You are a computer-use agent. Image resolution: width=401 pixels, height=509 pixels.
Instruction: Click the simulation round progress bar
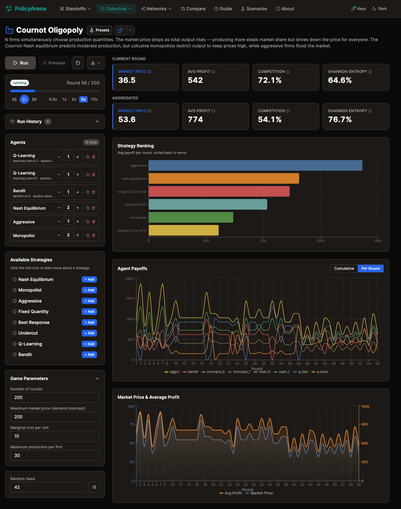tap(55, 91)
